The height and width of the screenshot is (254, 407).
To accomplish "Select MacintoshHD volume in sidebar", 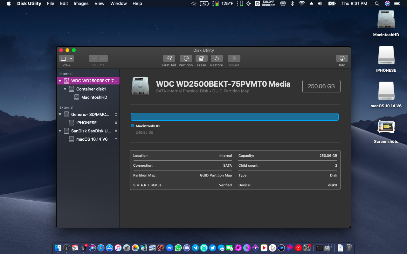I will pos(88,97).
